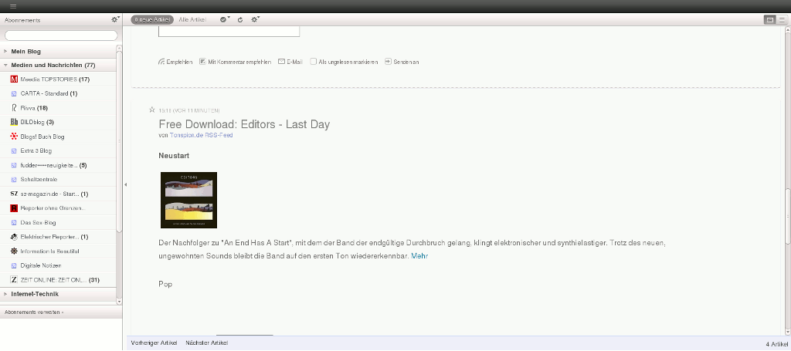Collapse the sidebar with the arrow handle
Image resolution: width=791 pixels, height=351 pixels.
pyautogui.click(x=126, y=185)
